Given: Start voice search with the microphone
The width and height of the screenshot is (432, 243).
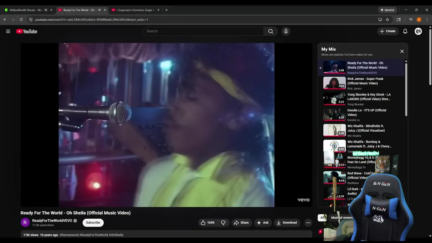Looking at the screenshot, I should coord(286,31).
